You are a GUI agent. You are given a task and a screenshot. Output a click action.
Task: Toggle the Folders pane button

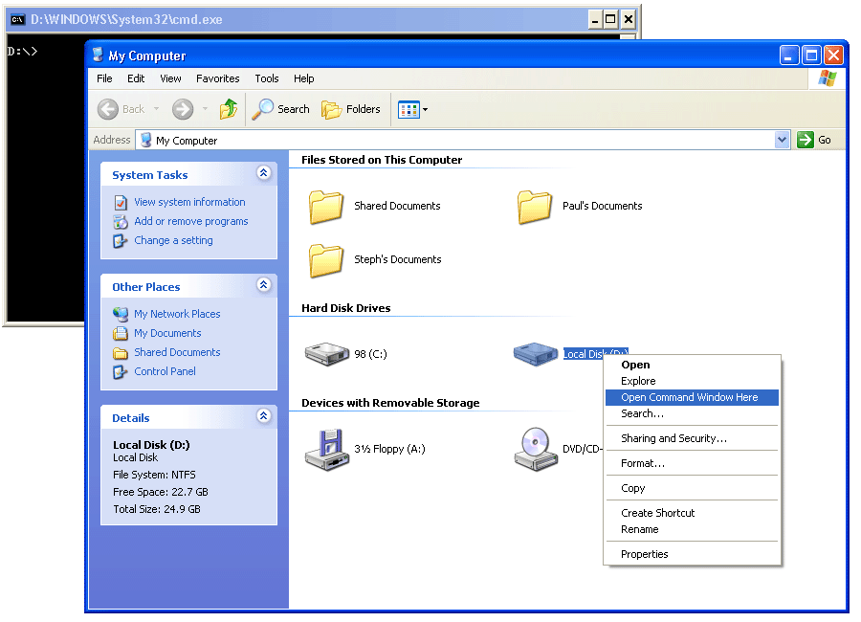click(351, 109)
